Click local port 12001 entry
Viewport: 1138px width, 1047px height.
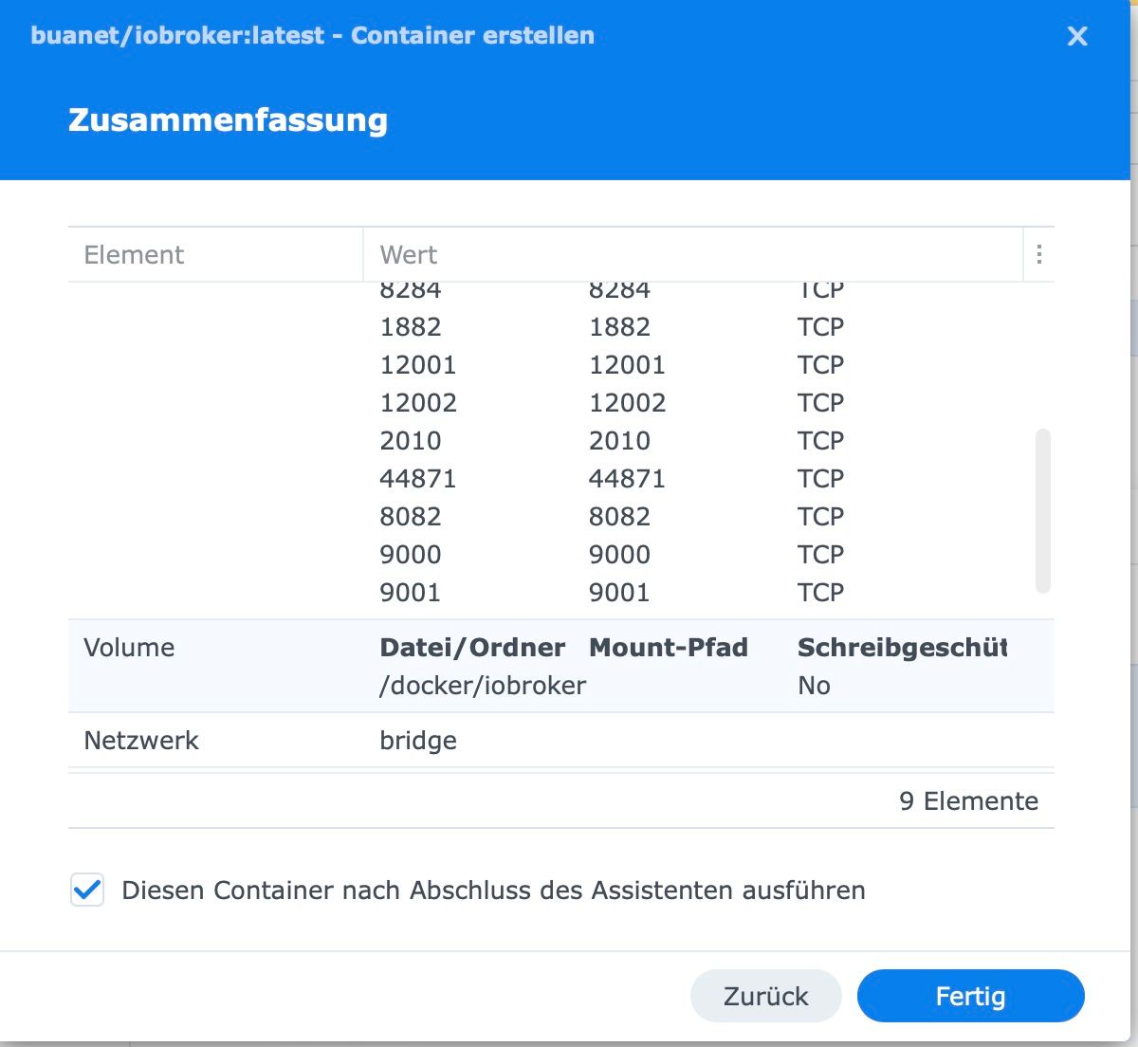(x=418, y=365)
